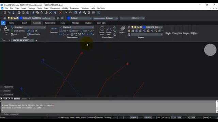Open the Layers panel button in ribbon
The height and width of the screenshot is (122, 218).
(x=123, y=29)
